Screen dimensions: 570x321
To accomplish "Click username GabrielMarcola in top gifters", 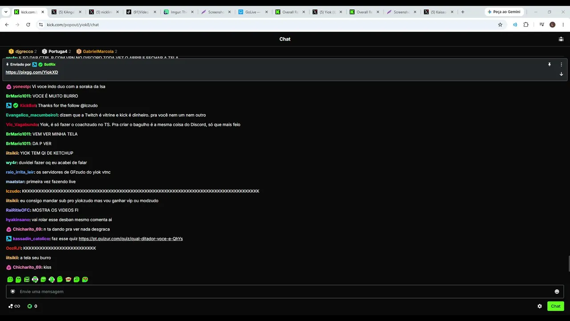I will (98, 52).
